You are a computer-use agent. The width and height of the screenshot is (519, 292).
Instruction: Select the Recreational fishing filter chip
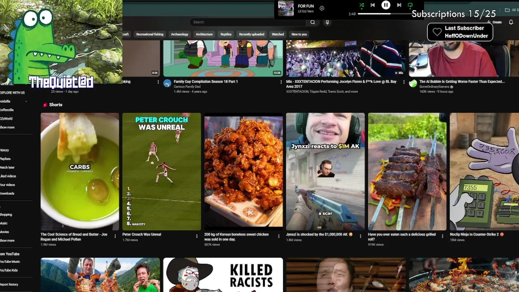click(150, 34)
